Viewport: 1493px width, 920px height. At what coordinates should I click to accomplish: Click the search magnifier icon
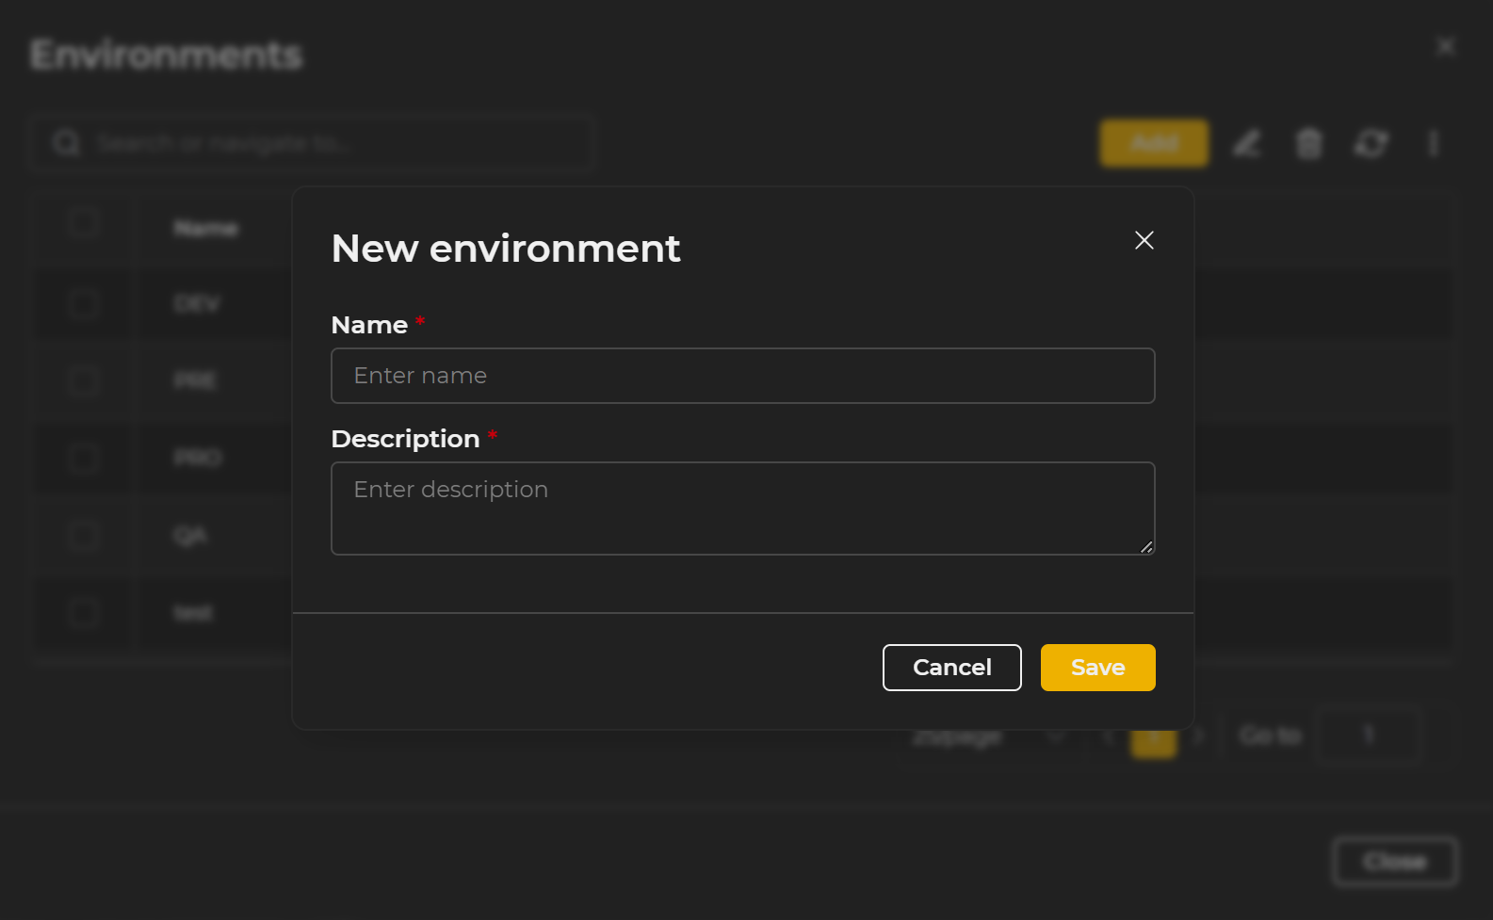[66, 143]
